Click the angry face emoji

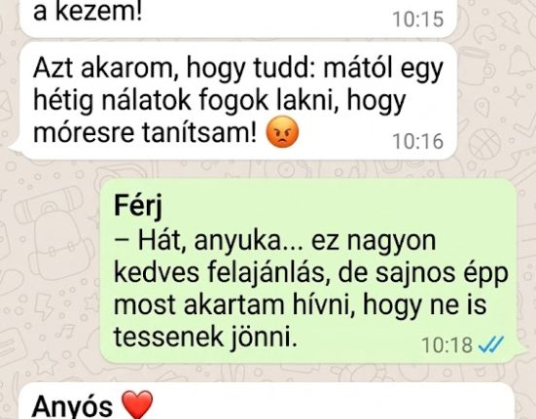[x=282, y=132]
